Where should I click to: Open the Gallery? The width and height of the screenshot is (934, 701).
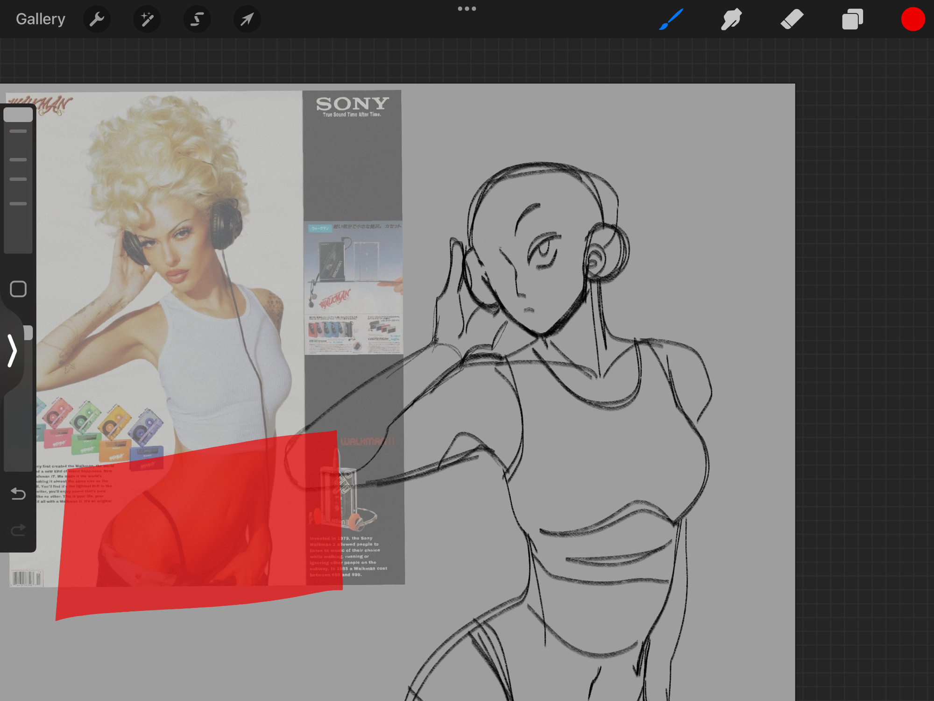[40, 19]
